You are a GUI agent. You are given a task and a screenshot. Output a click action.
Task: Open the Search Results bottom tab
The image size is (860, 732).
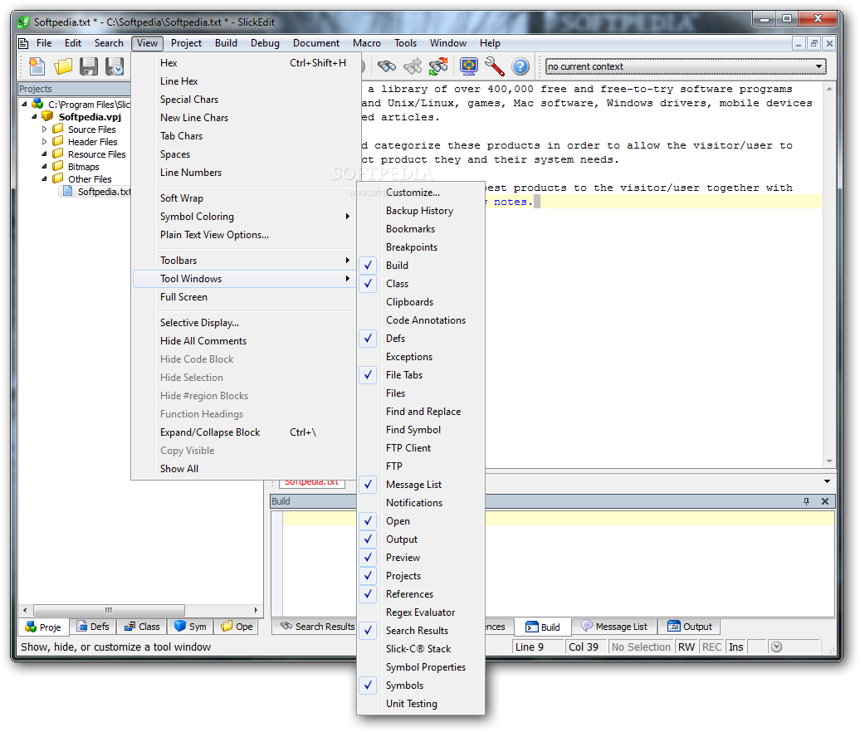coord(317,626)
